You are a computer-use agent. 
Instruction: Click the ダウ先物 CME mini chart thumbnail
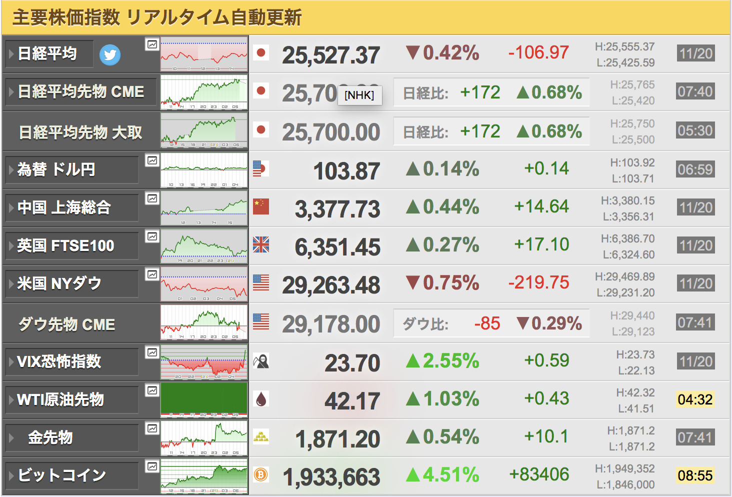(x=204, y=322)
